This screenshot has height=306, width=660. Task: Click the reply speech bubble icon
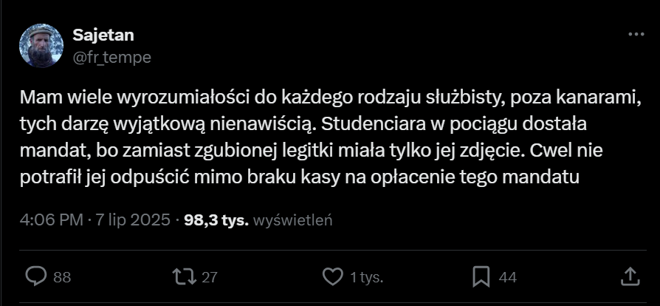click(x=36, y=276)
